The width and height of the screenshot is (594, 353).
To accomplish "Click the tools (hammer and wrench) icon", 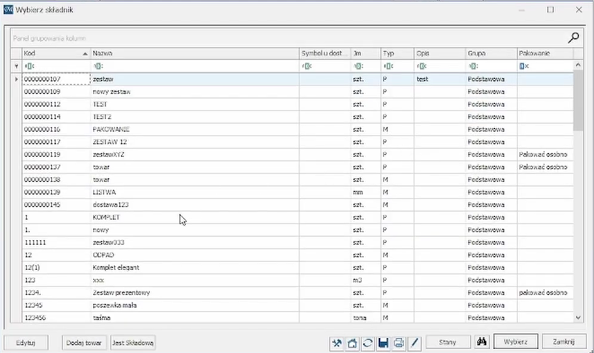I will [x=337, y=342].
